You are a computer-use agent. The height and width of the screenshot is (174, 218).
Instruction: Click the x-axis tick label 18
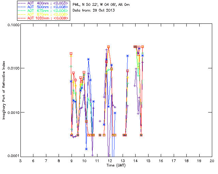(187, 161)
